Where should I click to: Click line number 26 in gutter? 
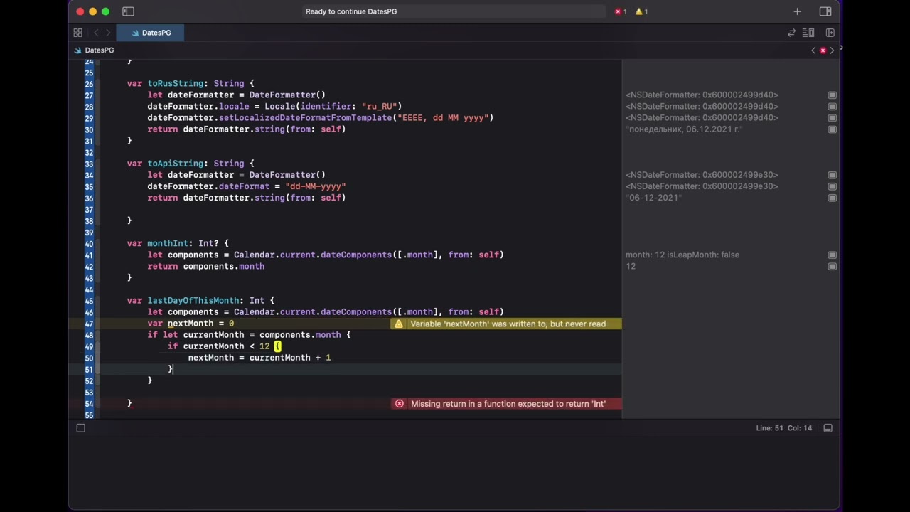(89, 84)
